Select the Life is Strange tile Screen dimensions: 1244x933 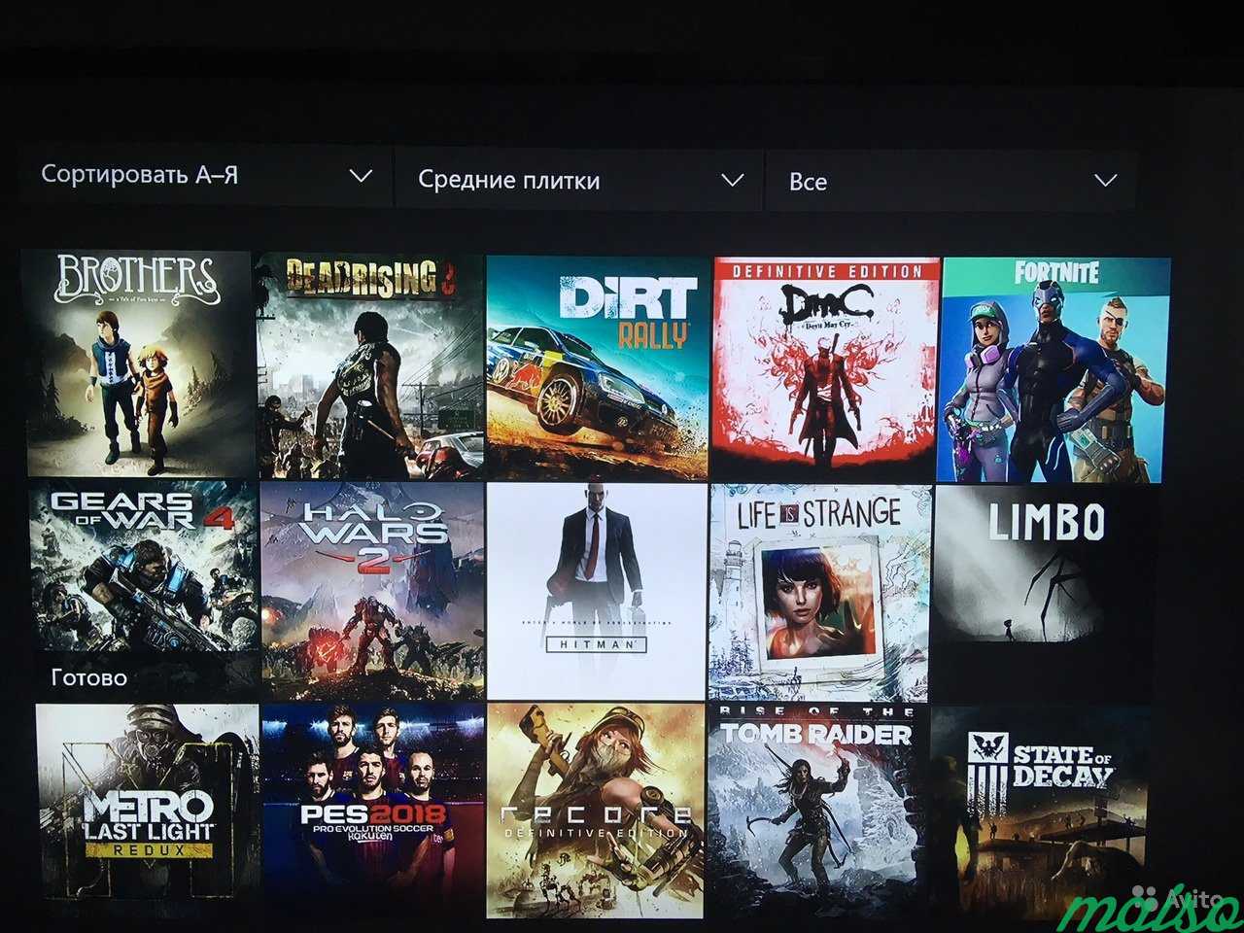click(x=821, y=592)
